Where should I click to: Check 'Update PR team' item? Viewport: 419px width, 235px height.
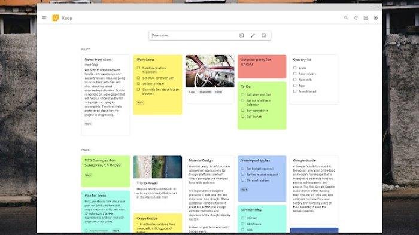coord(138,84)
